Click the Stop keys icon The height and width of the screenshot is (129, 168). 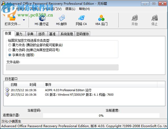tap(154, 18)
